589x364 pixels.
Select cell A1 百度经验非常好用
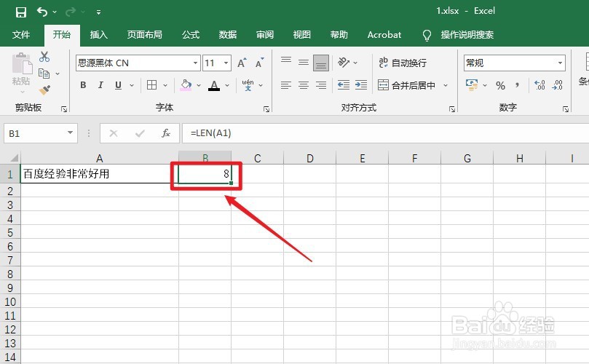click(x=100, y=174)
